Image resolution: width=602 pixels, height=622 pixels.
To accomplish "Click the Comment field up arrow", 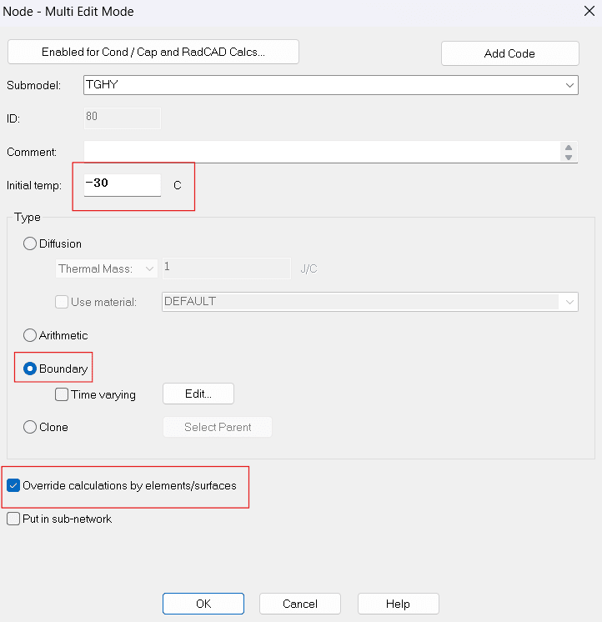I will (569, 147).
